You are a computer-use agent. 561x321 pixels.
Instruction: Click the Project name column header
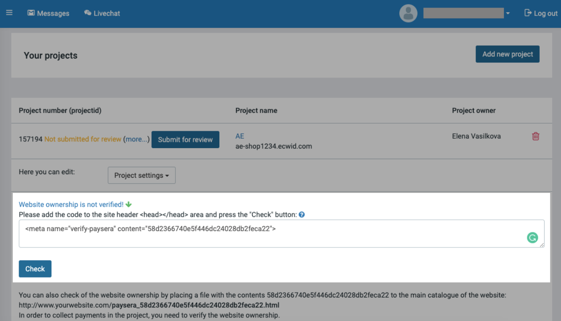pos(256,110)
